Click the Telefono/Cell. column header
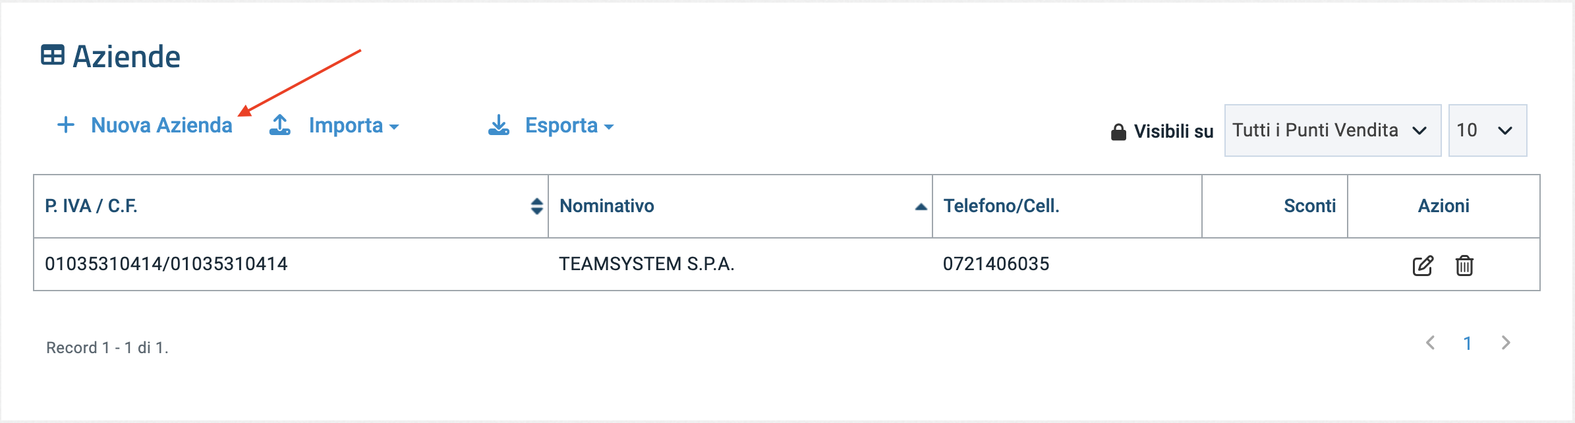Viewport: 1575px width, 423px height. [1001, 206]
